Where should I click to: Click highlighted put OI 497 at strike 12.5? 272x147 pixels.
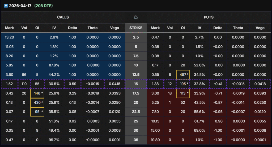pos(183,75)
